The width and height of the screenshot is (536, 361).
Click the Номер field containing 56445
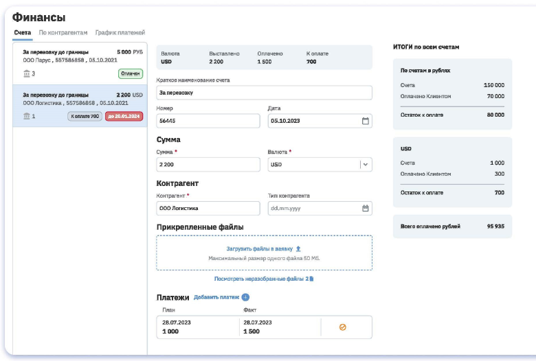[x=208, y=121]
